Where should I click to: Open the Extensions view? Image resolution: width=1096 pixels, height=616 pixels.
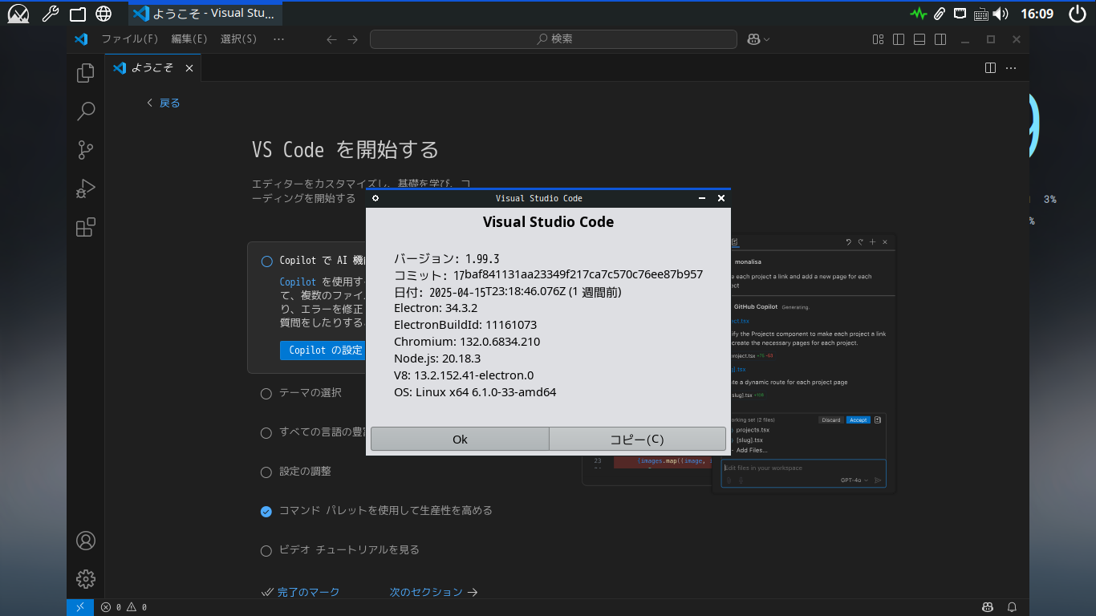coord(86,227)
